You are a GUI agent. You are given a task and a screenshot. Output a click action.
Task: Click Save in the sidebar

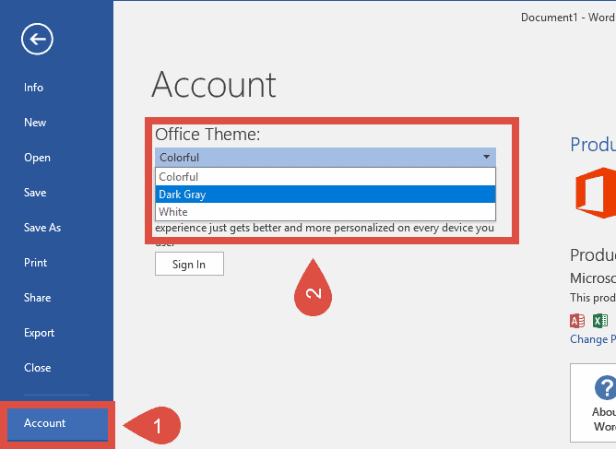pyautogui.click(x=35, y=193)
